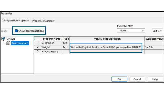Image resolution: width=164 pixels, height=92 pixels.
Task: Click the Default configuration cube icon
Action: [x=3, y=39]
